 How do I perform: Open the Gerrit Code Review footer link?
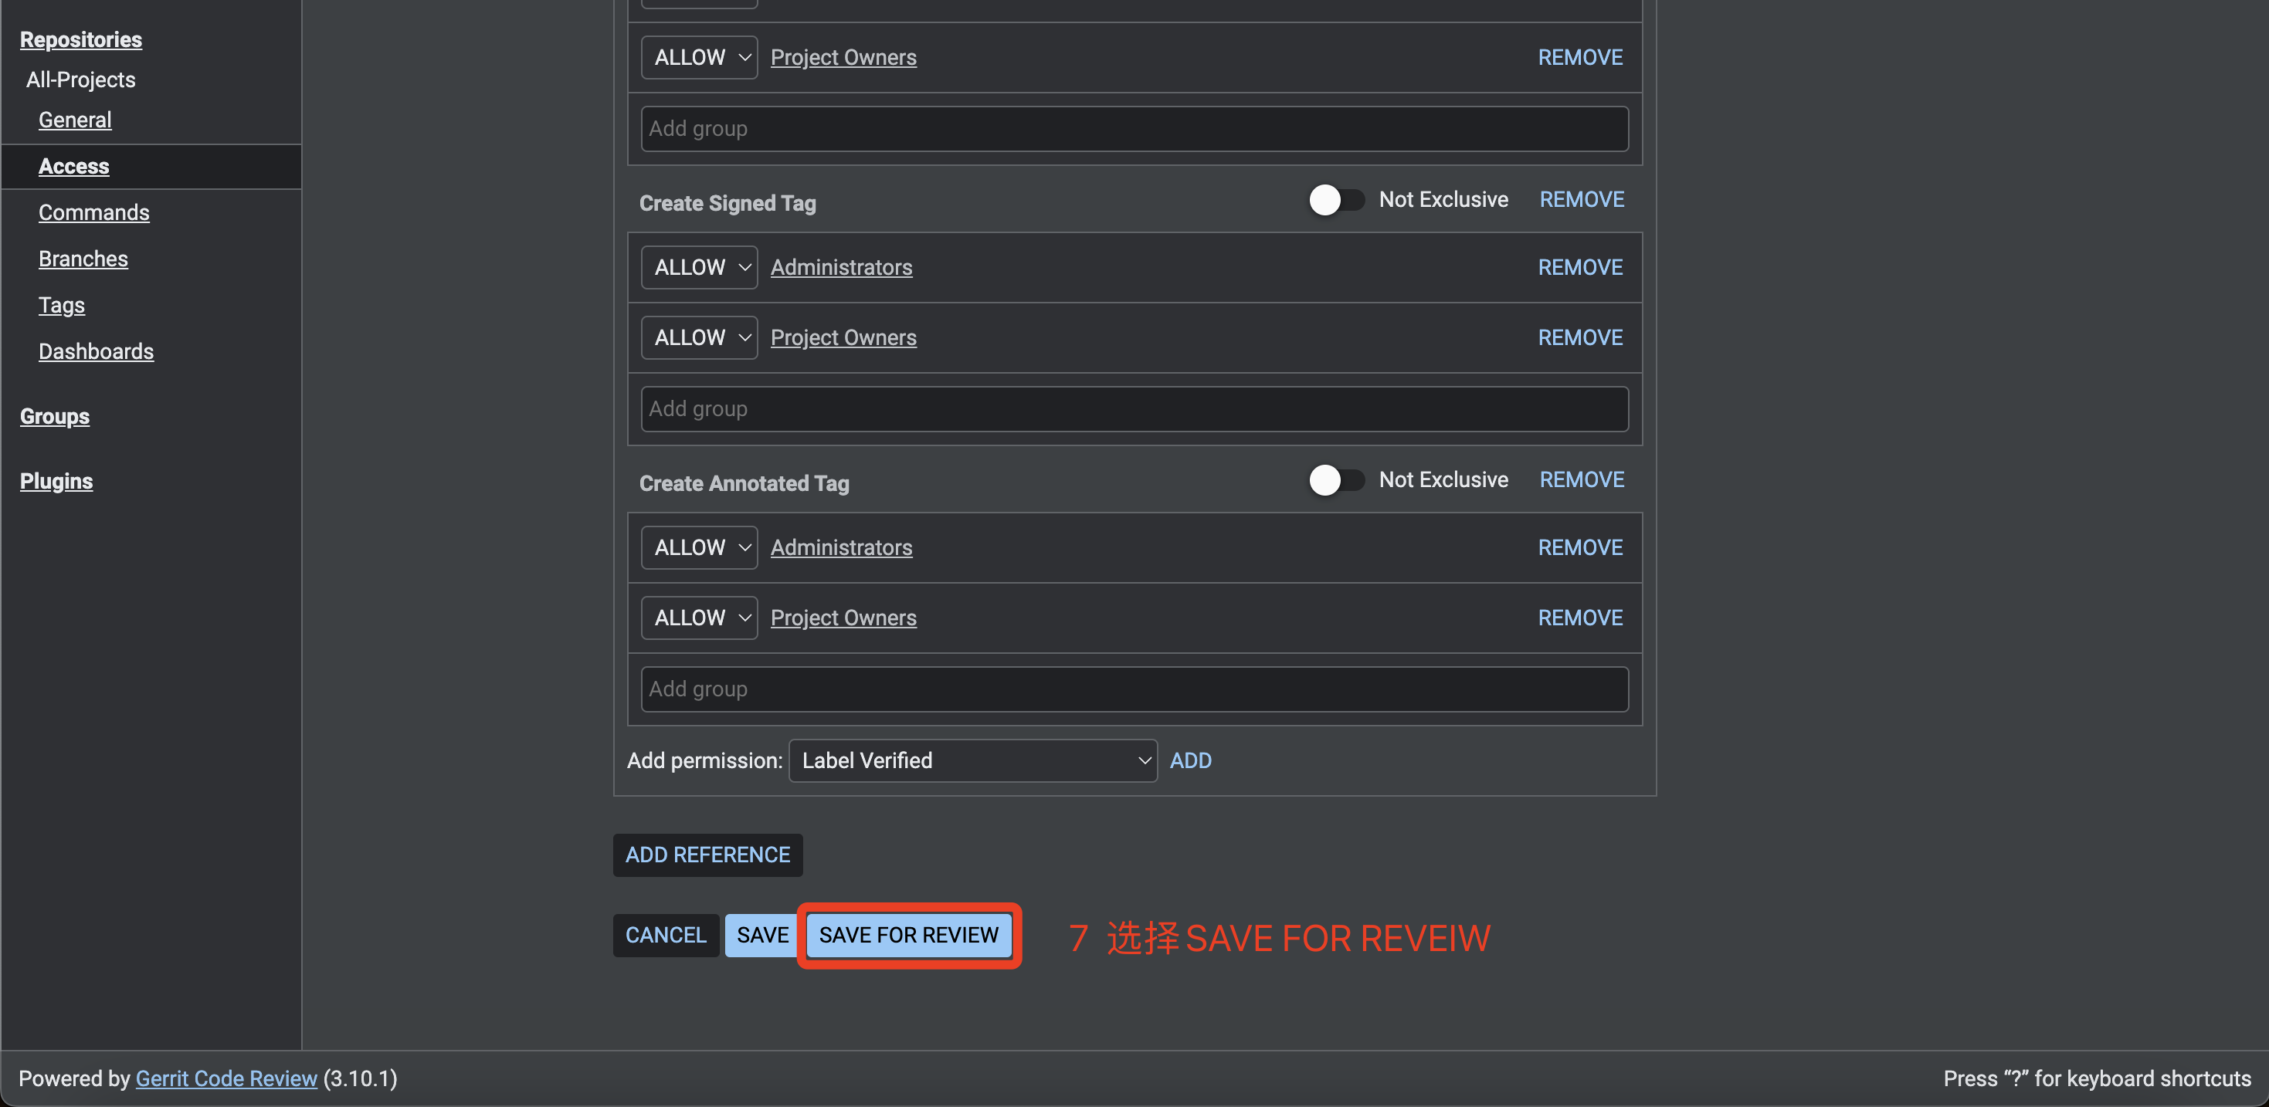click(226, 1078)
